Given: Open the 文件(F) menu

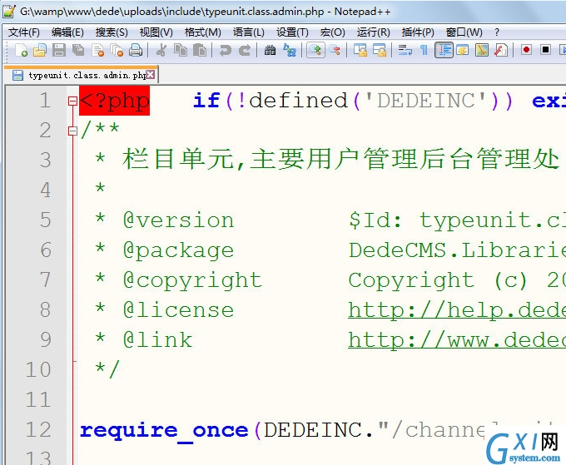Looking at the screenshot, I should click(x=24, y=32).
